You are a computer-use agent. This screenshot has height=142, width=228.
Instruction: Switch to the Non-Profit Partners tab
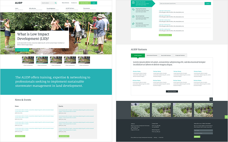click(166, 55)
